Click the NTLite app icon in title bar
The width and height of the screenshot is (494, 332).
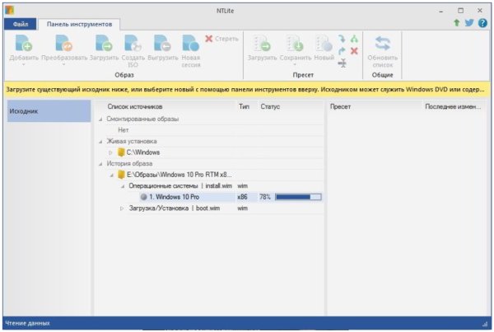[x=9, y=10]
